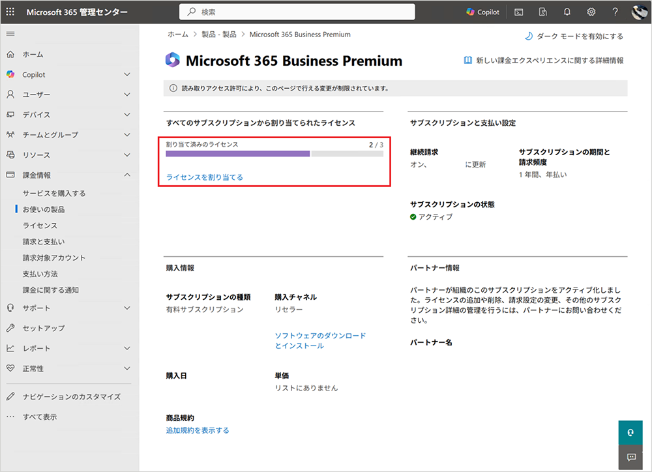652x472 pixels.
Task: Click the 2 / 3 license count
Action: tap(376, 145)
